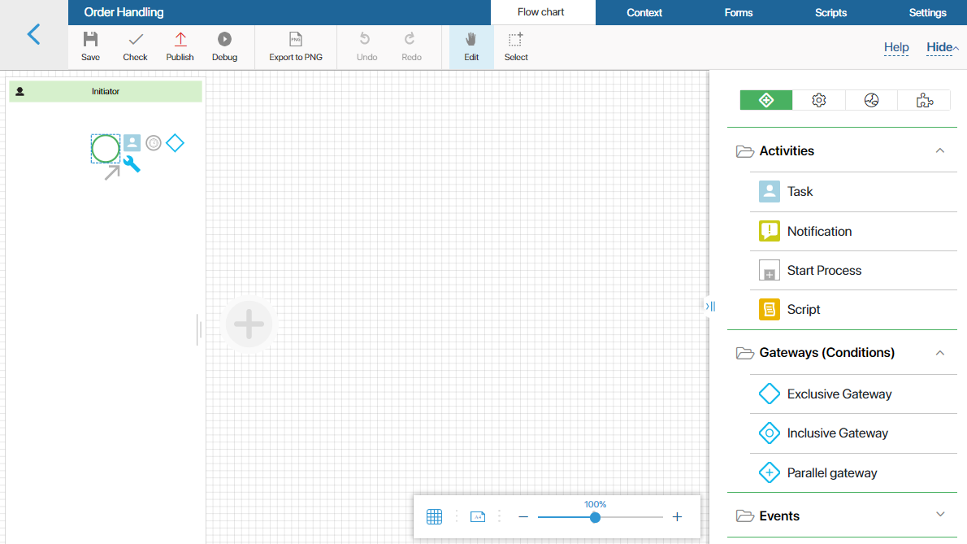Switch to the Flow chart tab
This screenshot has width=967, height=544.
(541, 12)
